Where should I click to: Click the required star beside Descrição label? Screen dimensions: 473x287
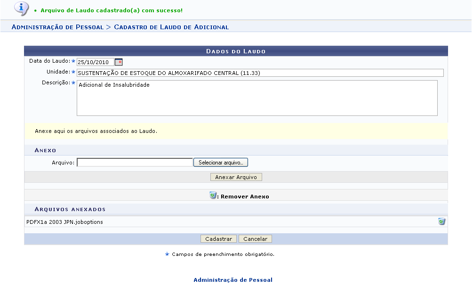[73, 82]
